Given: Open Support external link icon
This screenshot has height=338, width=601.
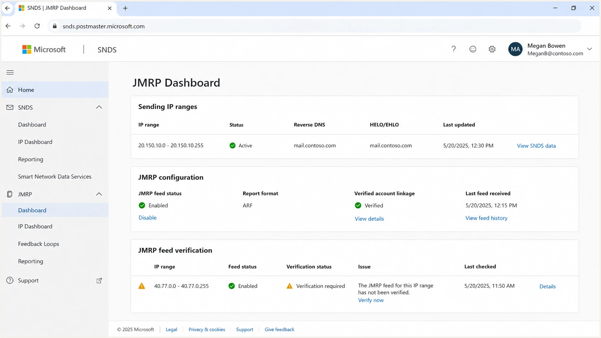Looking at the screenshot, I should (x=99, y=281).
